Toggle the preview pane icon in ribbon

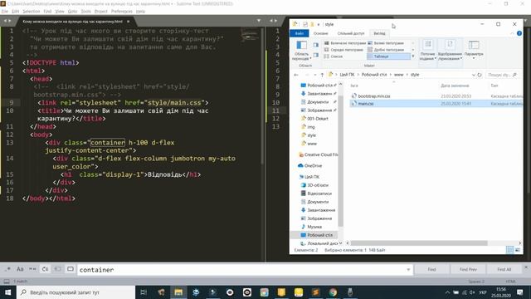coord(316,45)
